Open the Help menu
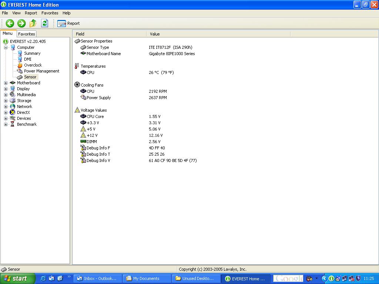This screenshot has height=284, width=379. coord(67,13)
